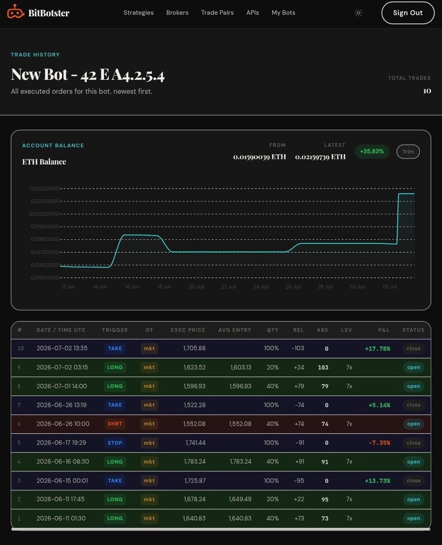Click the ABS value 103 in row 9
The height and width of the screenshot is (545, 442).
tap(323, 367)
